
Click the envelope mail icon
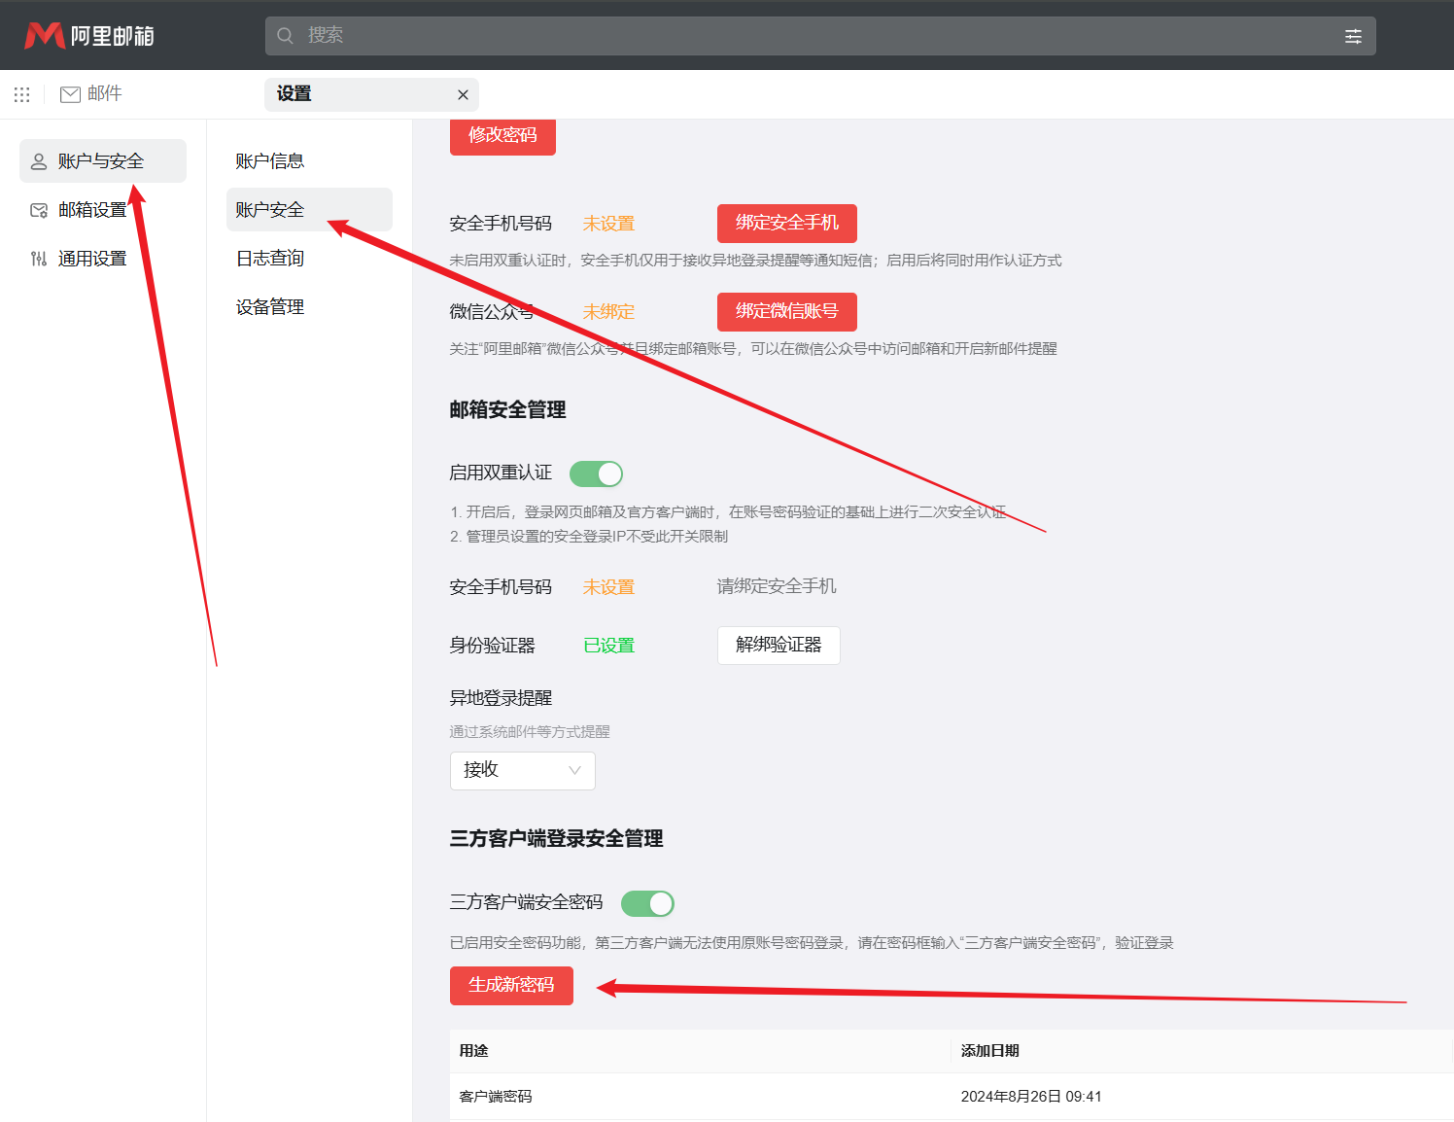click(70, 94)
